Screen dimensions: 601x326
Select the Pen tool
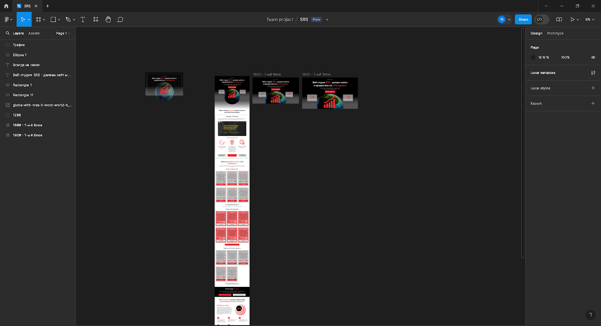coord(68,20)
